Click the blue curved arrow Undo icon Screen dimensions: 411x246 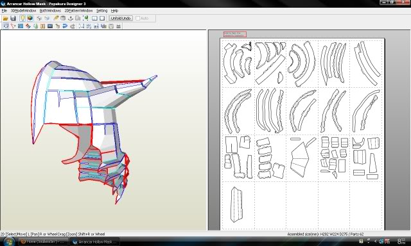[x=65, y=26]
